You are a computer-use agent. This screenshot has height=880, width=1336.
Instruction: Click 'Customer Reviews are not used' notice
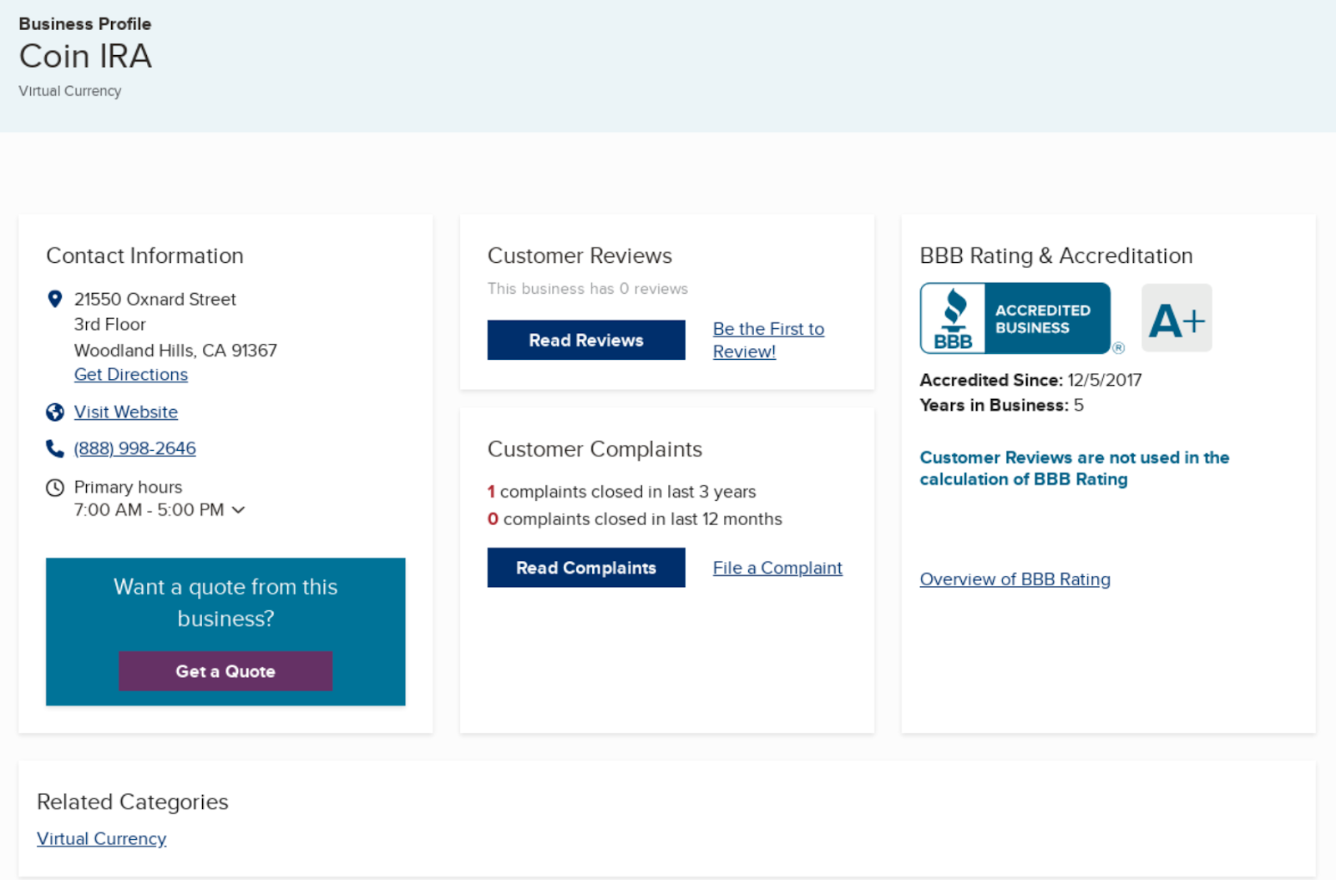[1075, 468]
